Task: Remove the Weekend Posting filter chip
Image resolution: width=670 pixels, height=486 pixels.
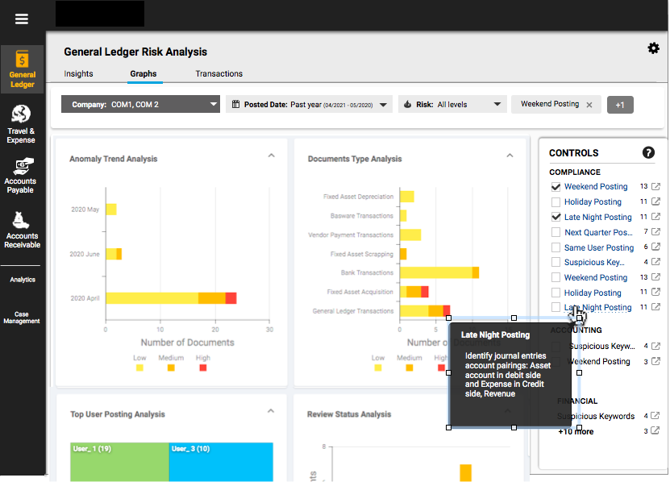Action: pos(589,105)
